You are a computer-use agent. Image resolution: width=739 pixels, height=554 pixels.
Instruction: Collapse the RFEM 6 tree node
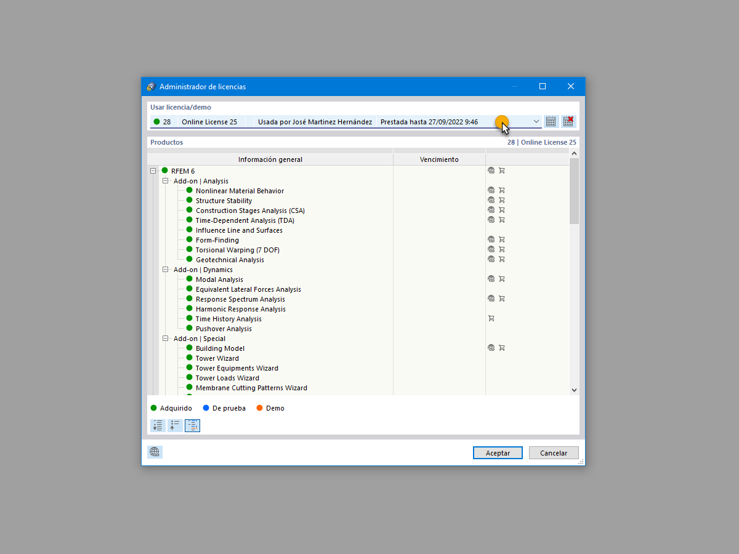pyautogui.click(x=153, y=171)
